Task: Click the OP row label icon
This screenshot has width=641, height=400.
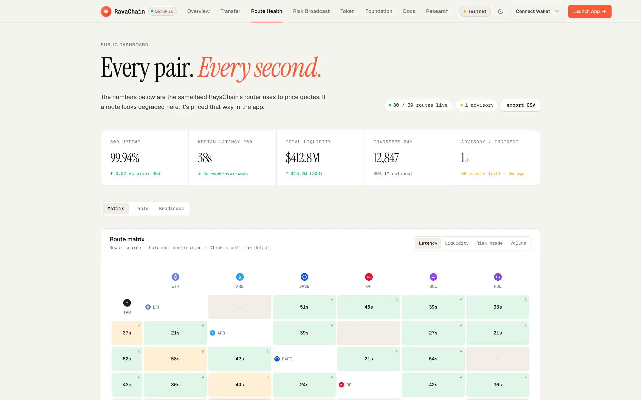Action: tap(341, 385)
